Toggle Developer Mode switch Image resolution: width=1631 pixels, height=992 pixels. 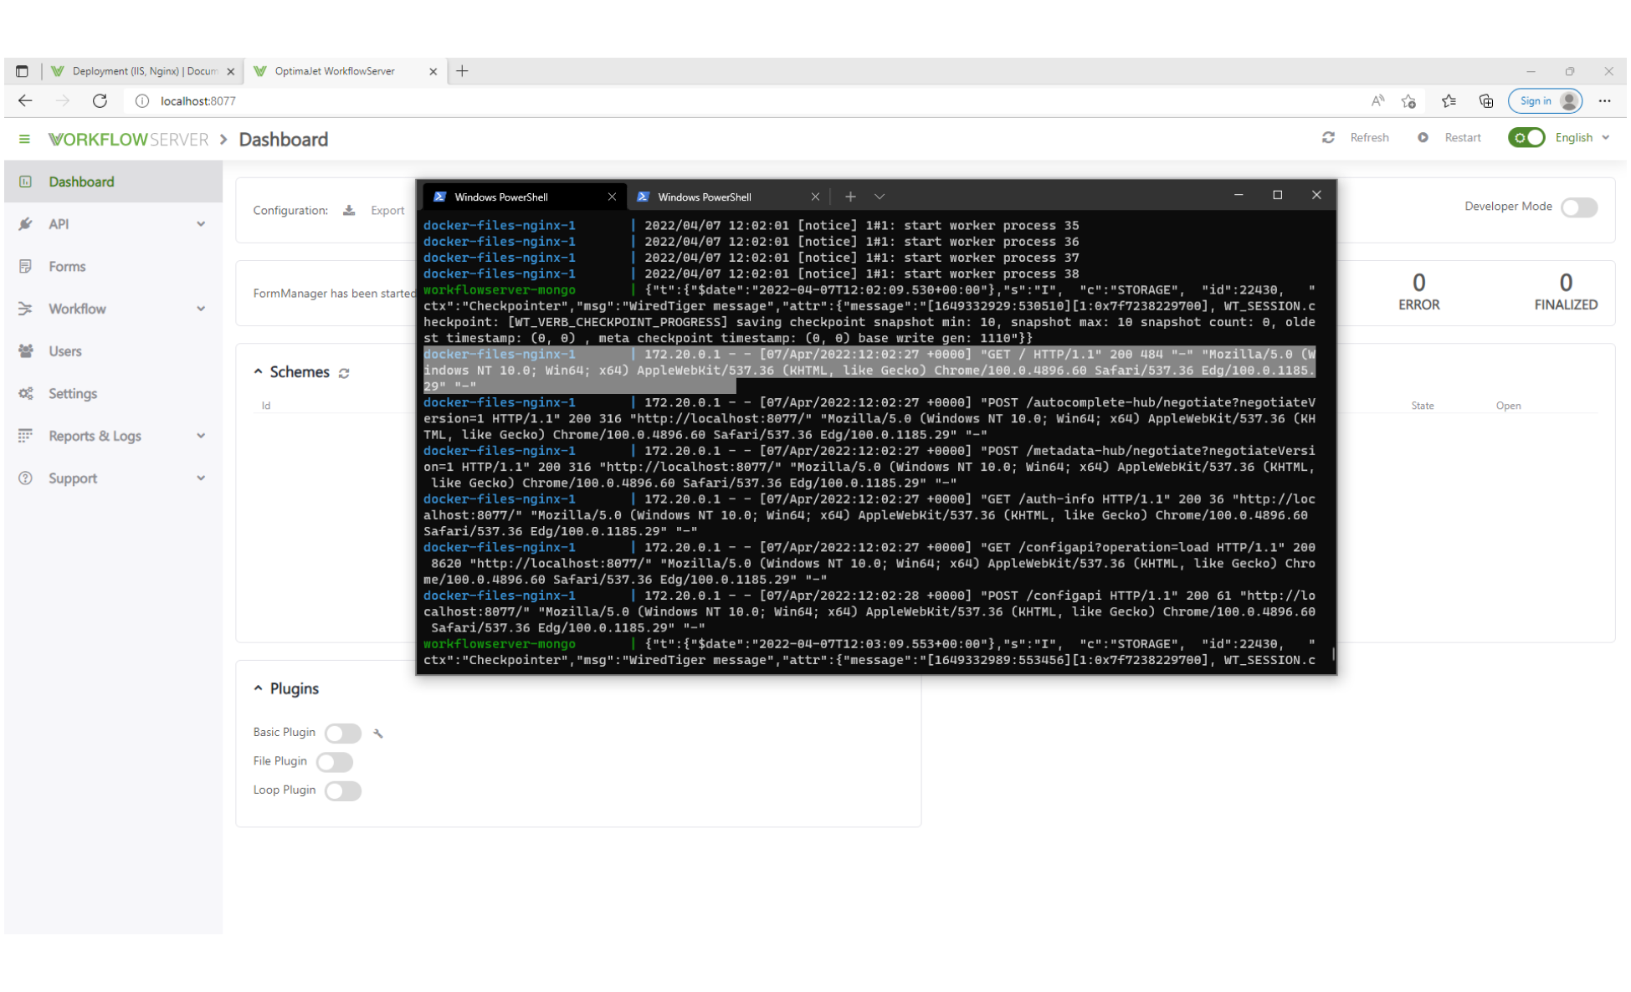click(1579, 207)
